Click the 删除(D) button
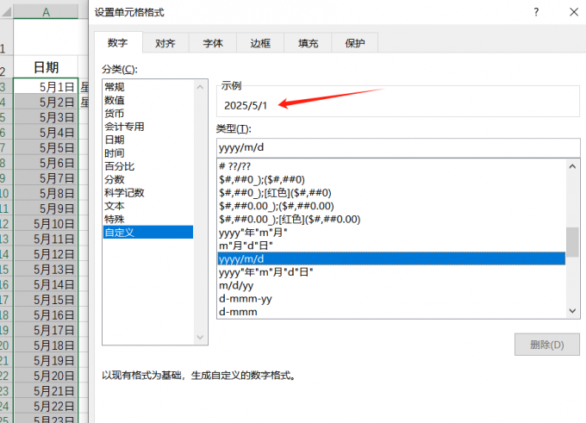The image size is (586, 423). 547,345
